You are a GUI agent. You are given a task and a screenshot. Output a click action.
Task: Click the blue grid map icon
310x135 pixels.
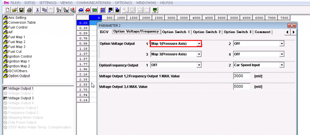[103, 10]
